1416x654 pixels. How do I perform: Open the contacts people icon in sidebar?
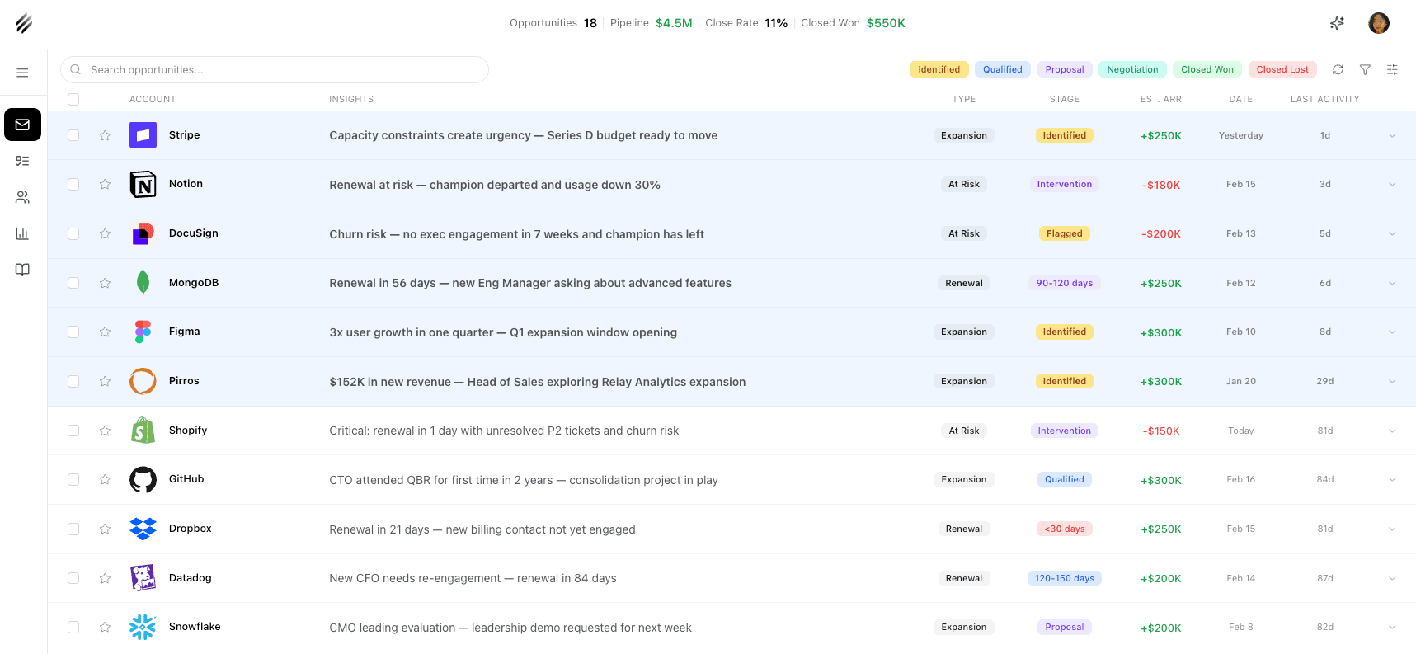tap(22, 197)
